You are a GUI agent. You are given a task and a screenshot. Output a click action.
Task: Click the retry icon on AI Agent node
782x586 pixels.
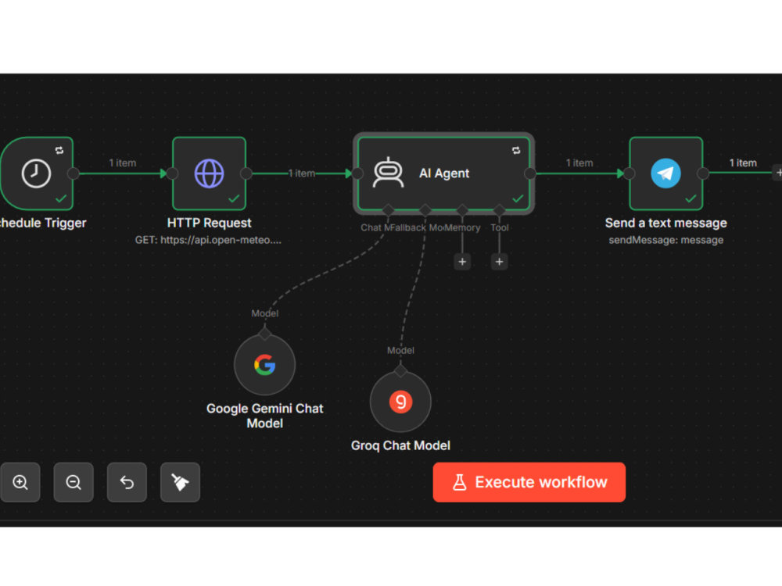coord(516,150)
